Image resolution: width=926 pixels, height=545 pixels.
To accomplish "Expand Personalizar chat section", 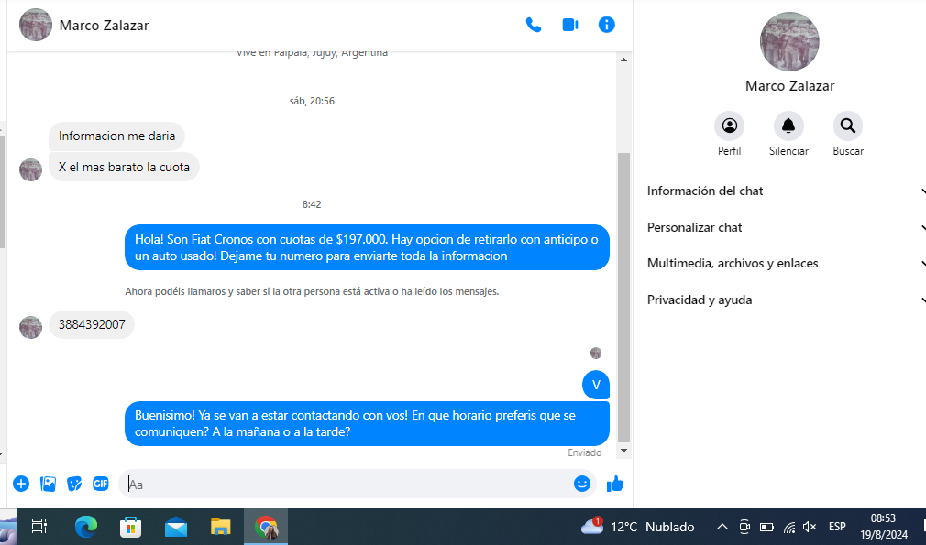I will point(786,228).
